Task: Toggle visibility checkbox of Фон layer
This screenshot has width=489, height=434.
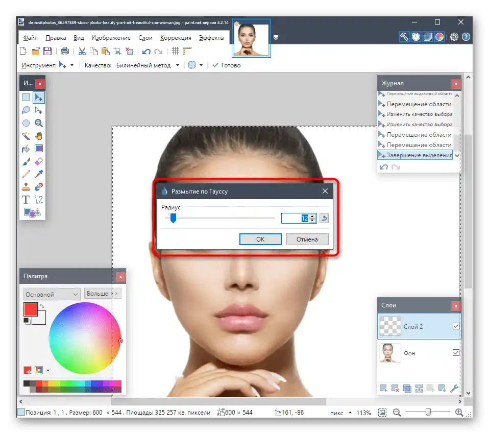Action: (x=456, y=353)
